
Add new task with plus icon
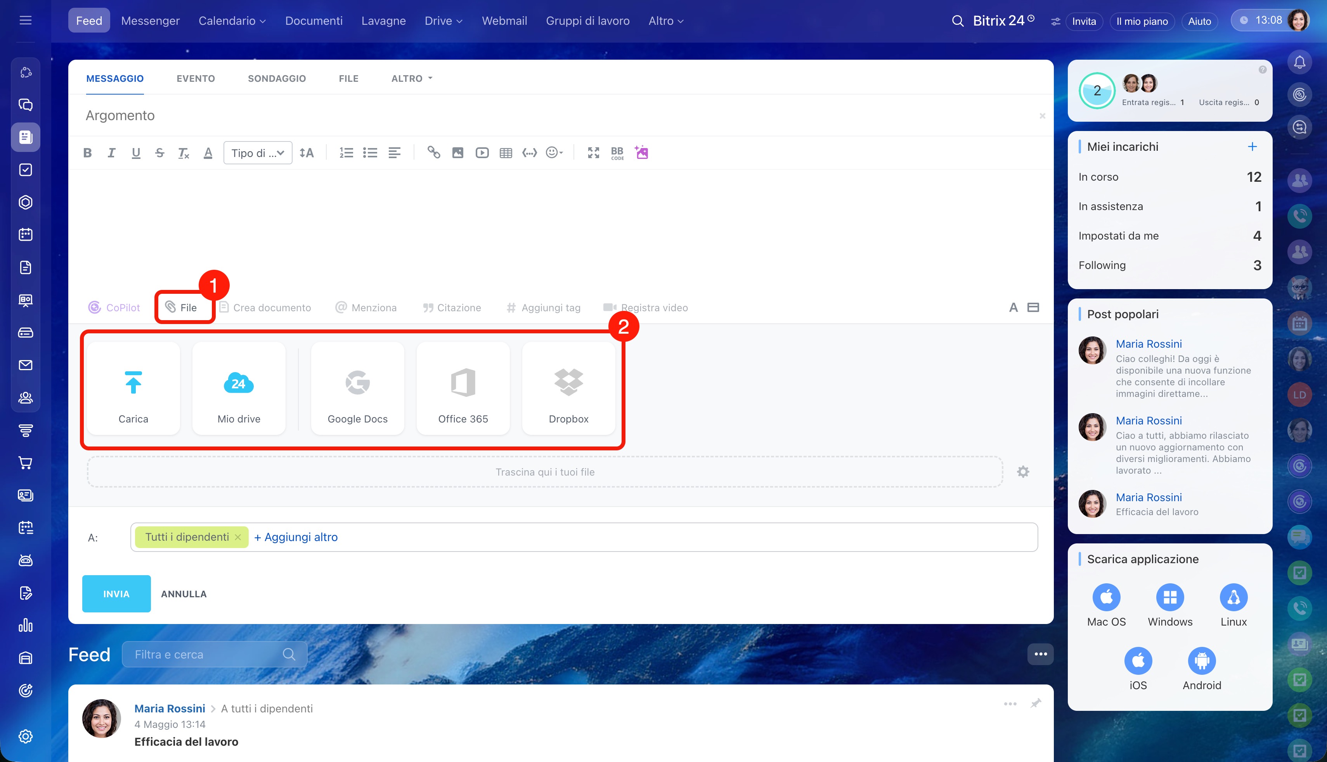pyautogui.click(x=1252, y=147)
